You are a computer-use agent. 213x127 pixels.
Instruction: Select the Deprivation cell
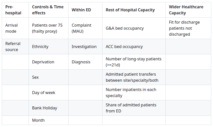[43, 62]
